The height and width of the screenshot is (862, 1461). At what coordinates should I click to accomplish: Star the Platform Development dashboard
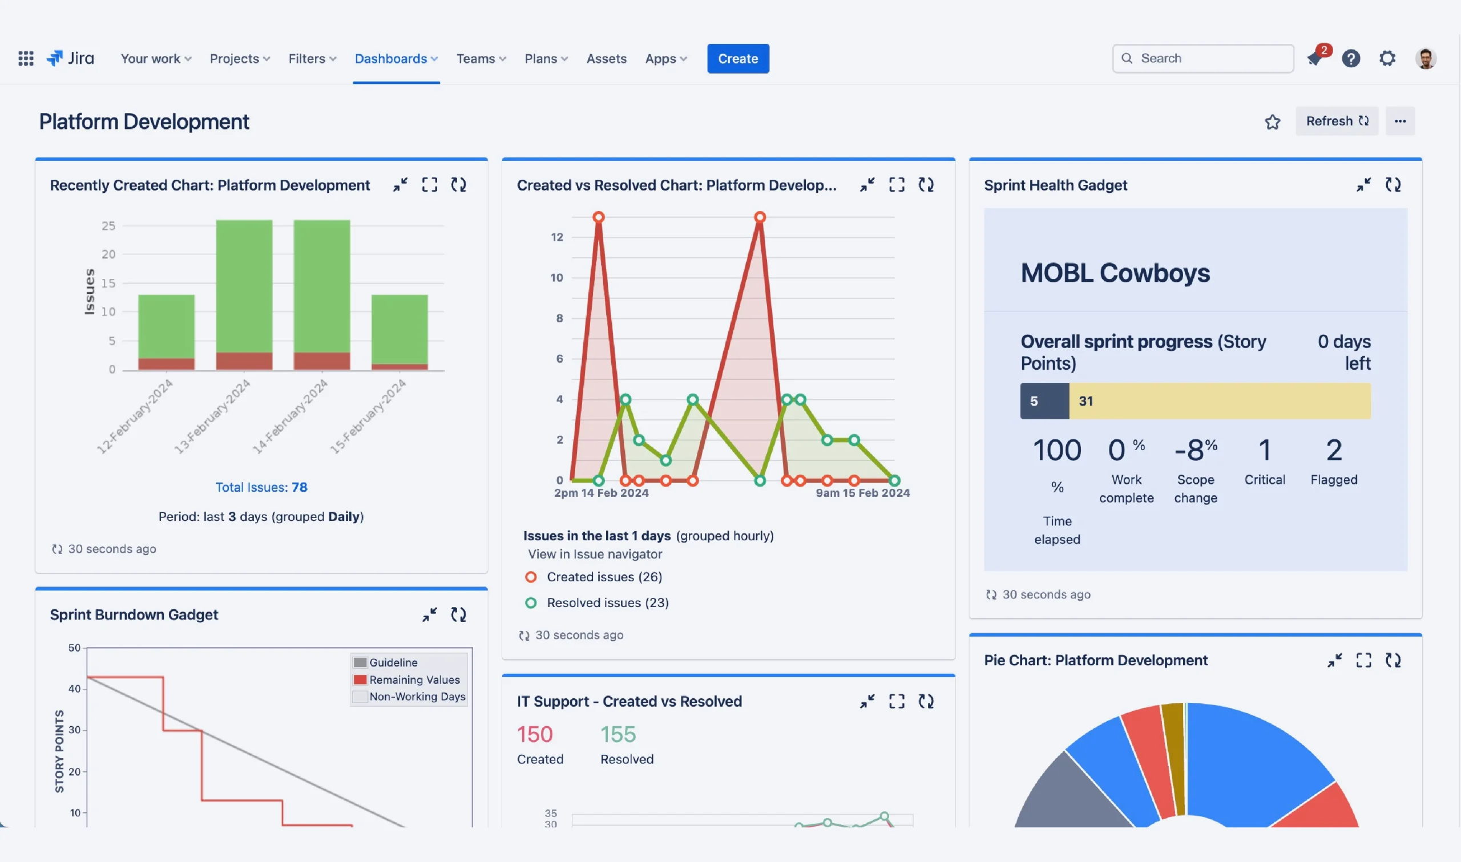click(1272, 122)
